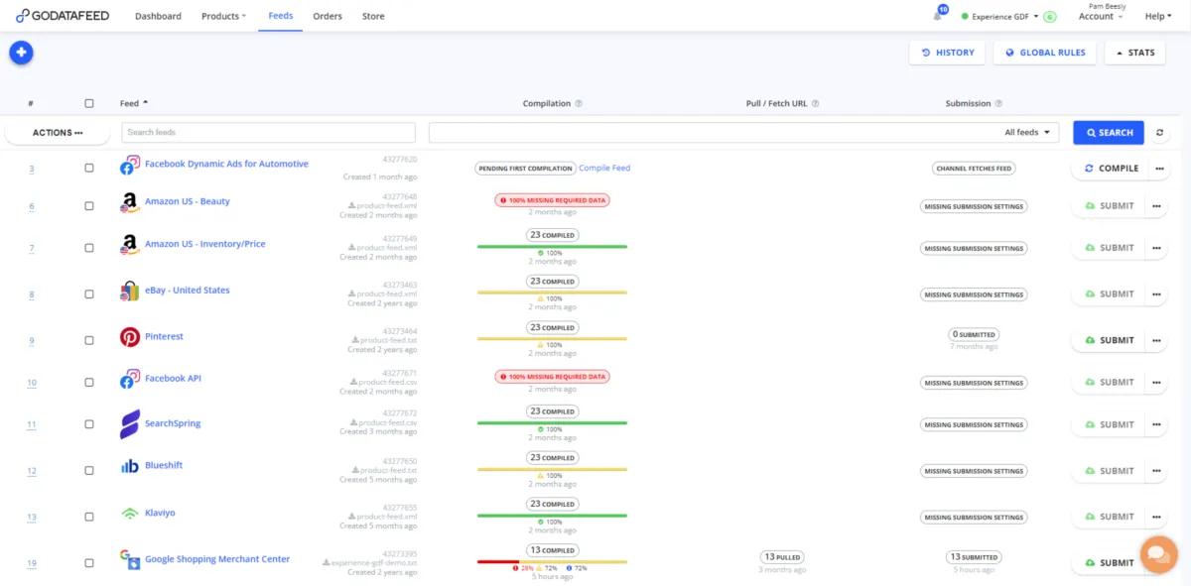Screen dimensions: 1191x586
Task: Sort by the Feed column header
Action: click(x=134, y=103)
